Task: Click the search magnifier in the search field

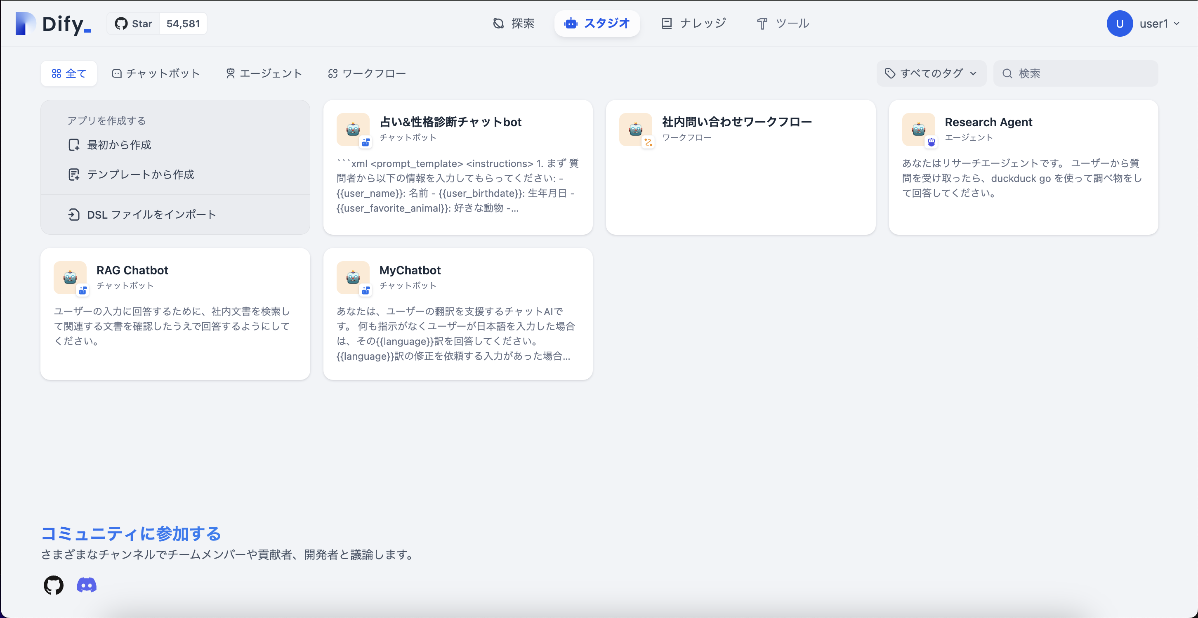Action: 1007,73
